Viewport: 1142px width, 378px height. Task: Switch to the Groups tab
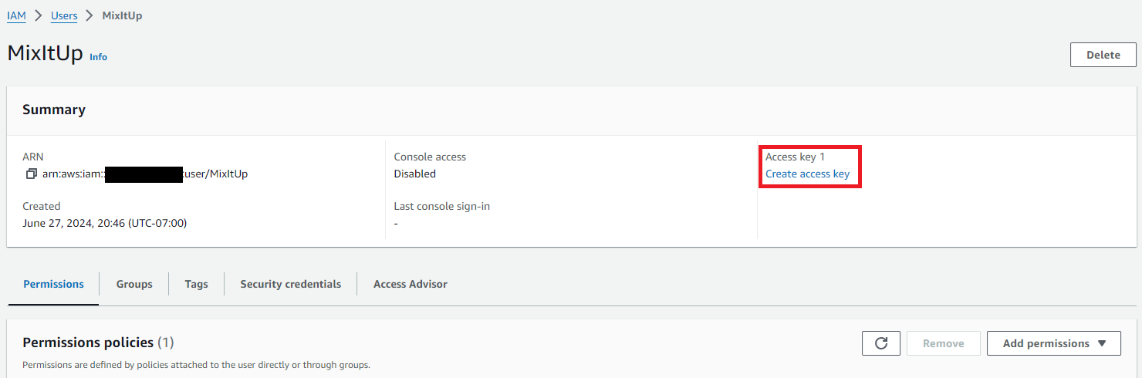click(x=134, y=284)
